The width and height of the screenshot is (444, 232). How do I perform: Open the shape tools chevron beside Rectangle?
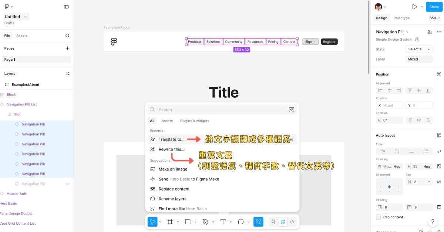click(x=195, y=222)
